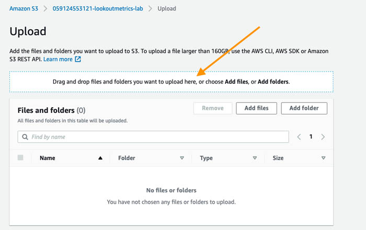Screen dimensions: 366x230
Task: Click the Upload breadcrumb item
Action: (x=167, y=9)
